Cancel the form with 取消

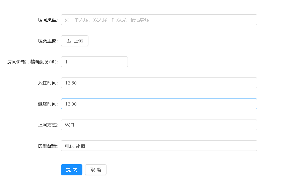click(96, 170)
